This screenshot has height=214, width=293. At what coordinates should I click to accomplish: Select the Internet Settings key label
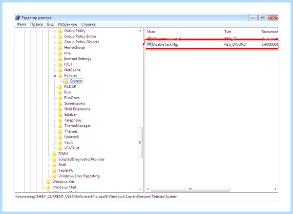tap(78, 59)
